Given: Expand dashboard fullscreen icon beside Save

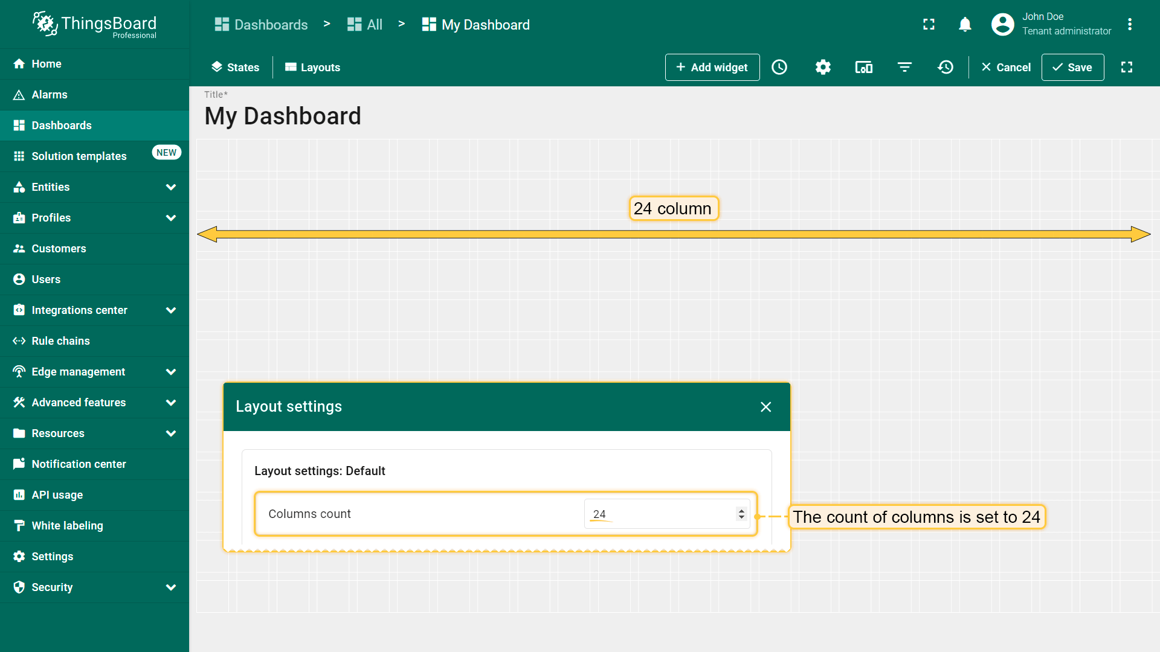Looking at the screenshot, I should [1127, 67].
